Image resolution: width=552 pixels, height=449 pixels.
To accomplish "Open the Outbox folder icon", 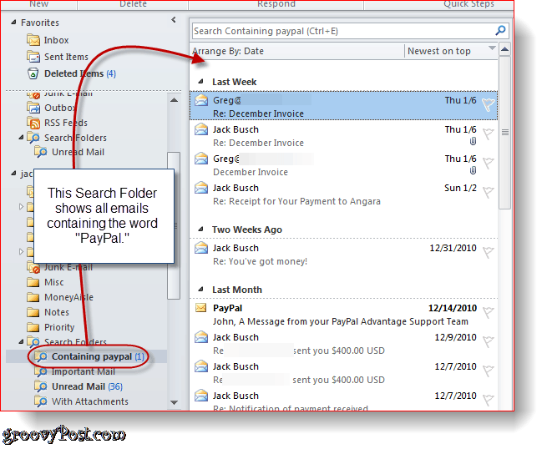I will click(x=33, y=108).
